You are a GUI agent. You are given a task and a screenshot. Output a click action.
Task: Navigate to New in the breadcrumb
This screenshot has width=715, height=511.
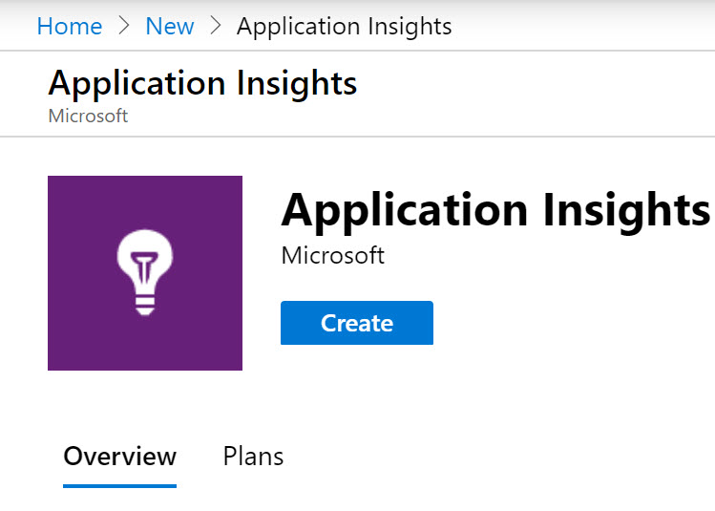170,26
